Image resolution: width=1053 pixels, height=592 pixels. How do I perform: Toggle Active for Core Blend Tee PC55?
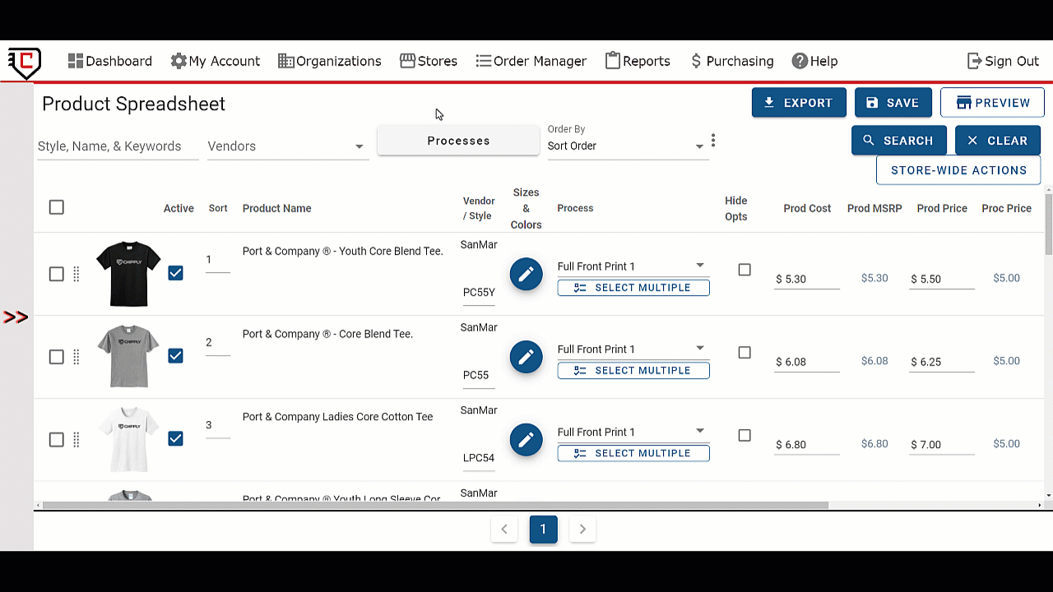(175, 356)
